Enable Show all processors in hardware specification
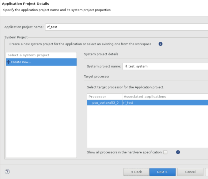This screenshot has height=179, width=208. pyautogui.click(x=165, y=152)
